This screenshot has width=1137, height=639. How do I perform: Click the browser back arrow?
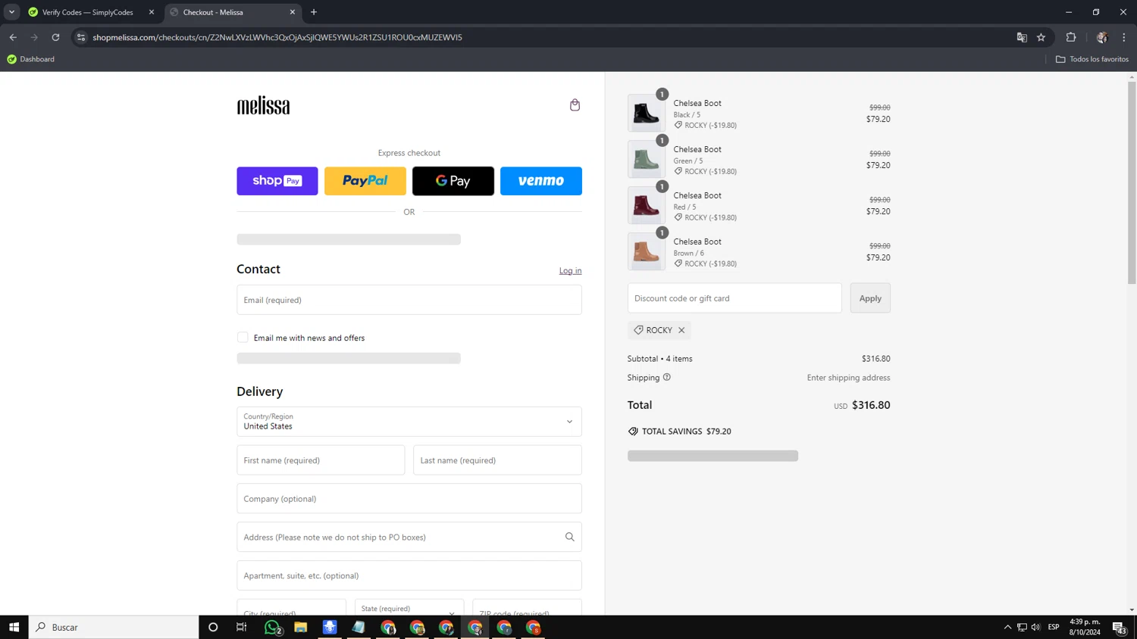(13, 37)
